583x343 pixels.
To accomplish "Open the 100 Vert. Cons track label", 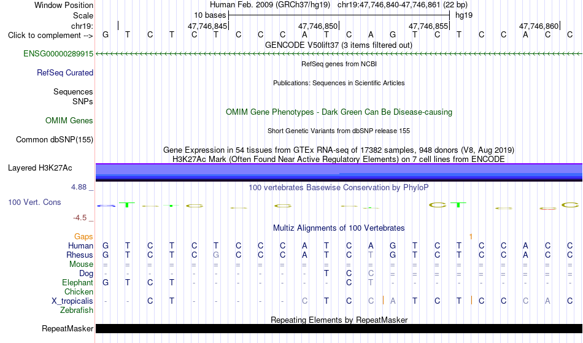I will 34,202.
